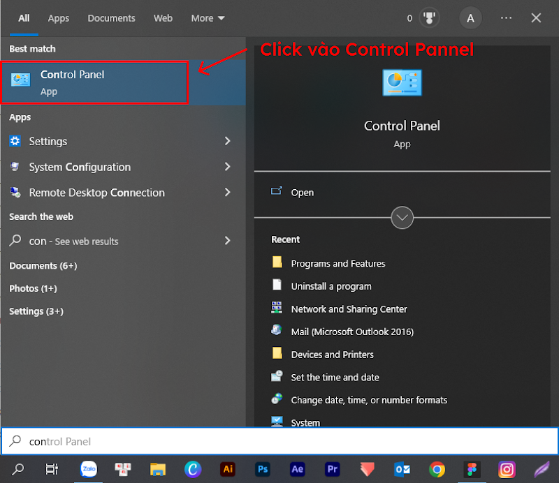Click the Task View taskbar icon

[x=52, y=469]
